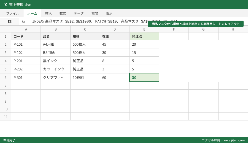Select row 1 header
Viewport: 248px width, 143px height.
[6, 37]
